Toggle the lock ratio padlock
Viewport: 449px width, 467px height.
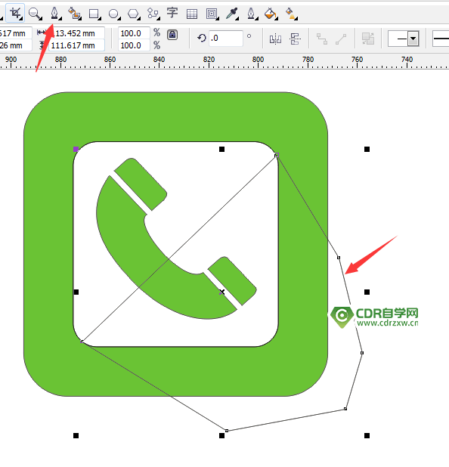(x=172, y=35)
